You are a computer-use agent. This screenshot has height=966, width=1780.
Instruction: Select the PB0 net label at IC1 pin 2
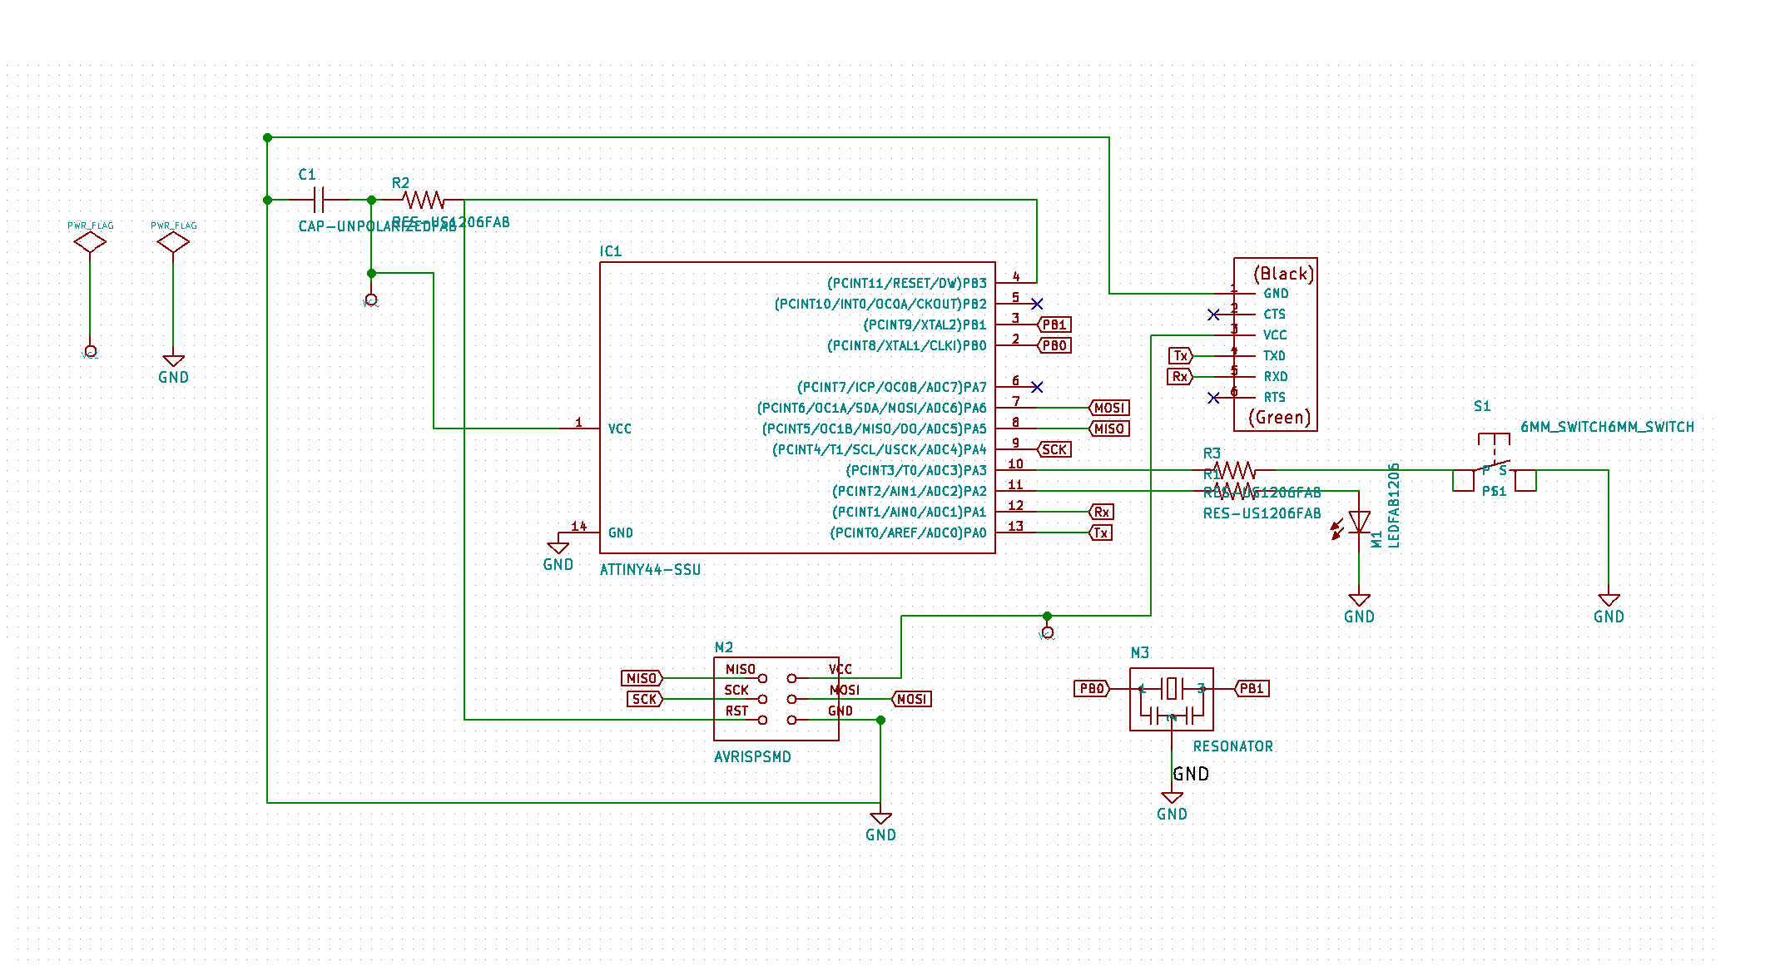pos(1054,345)
